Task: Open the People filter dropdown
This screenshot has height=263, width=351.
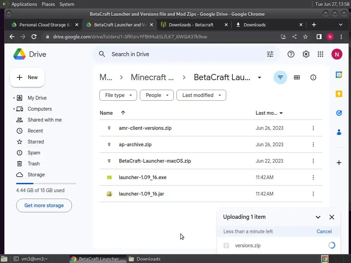Action: (157, 95)
